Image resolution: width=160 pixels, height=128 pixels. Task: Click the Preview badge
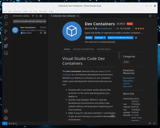coord(130,24)
